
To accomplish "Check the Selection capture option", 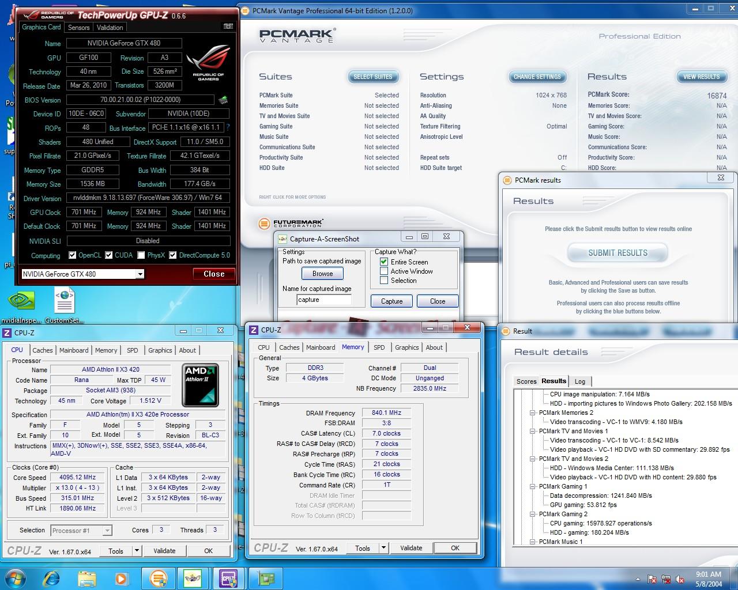I will [x=384, y=280].
